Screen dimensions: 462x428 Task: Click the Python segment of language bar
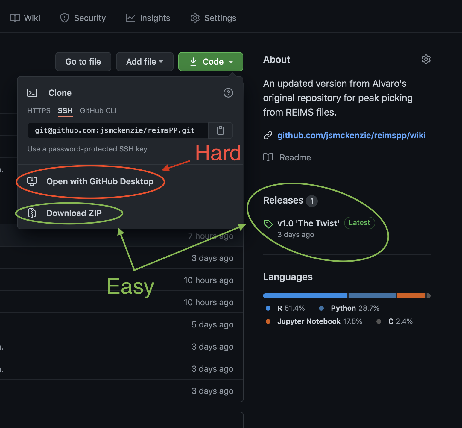pos(372,296)
